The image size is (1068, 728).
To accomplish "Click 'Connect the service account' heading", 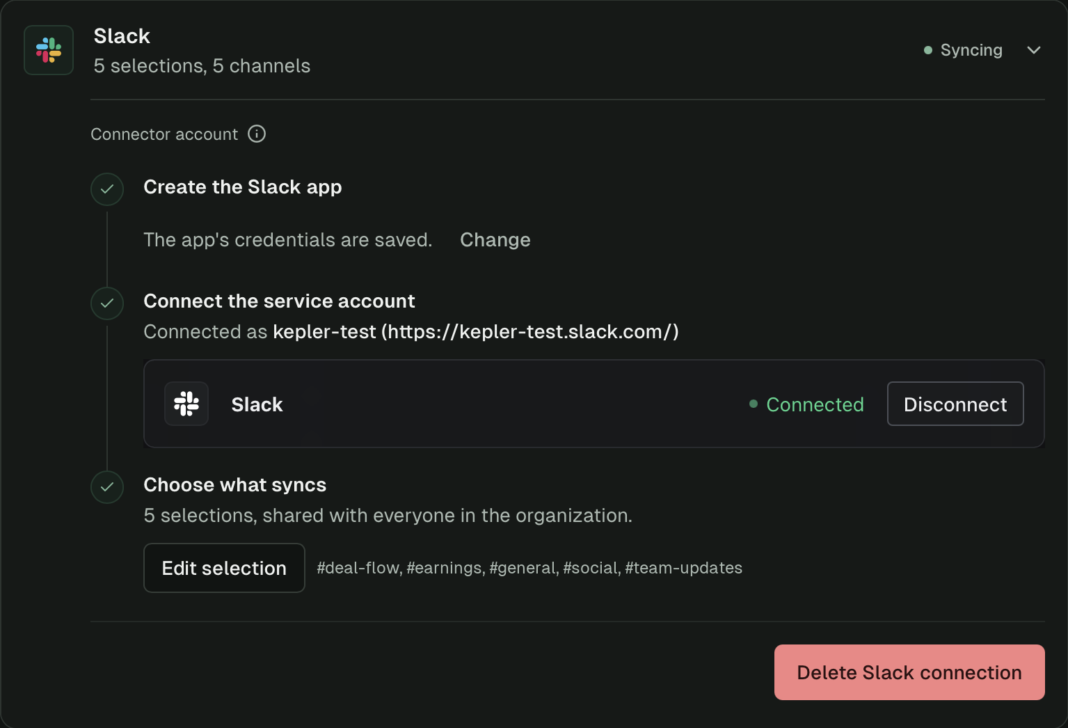I will pyautogui.click(x=279, y=301).
